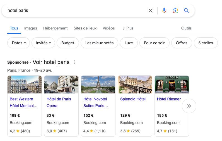This screenshot has width=222, height=141.
Task: Click the 4,4 star rating (1,1 k)
Action: pos(95,131)
